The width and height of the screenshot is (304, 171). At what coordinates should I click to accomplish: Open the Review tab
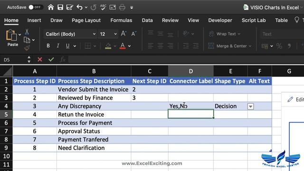pyautogui.click(x=170, y=20)
